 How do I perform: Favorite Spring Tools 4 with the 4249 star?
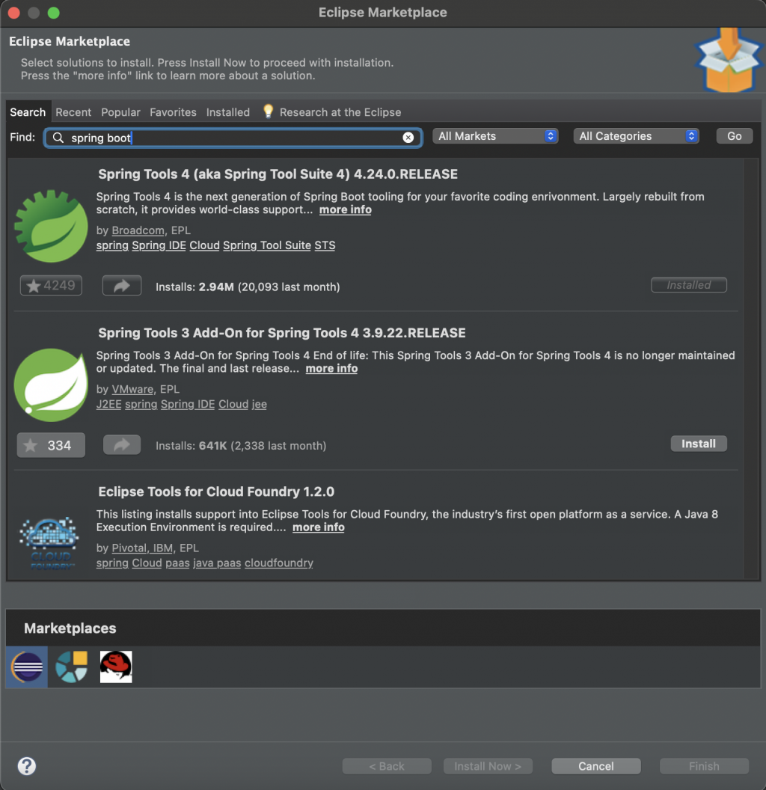click(51, 286)
